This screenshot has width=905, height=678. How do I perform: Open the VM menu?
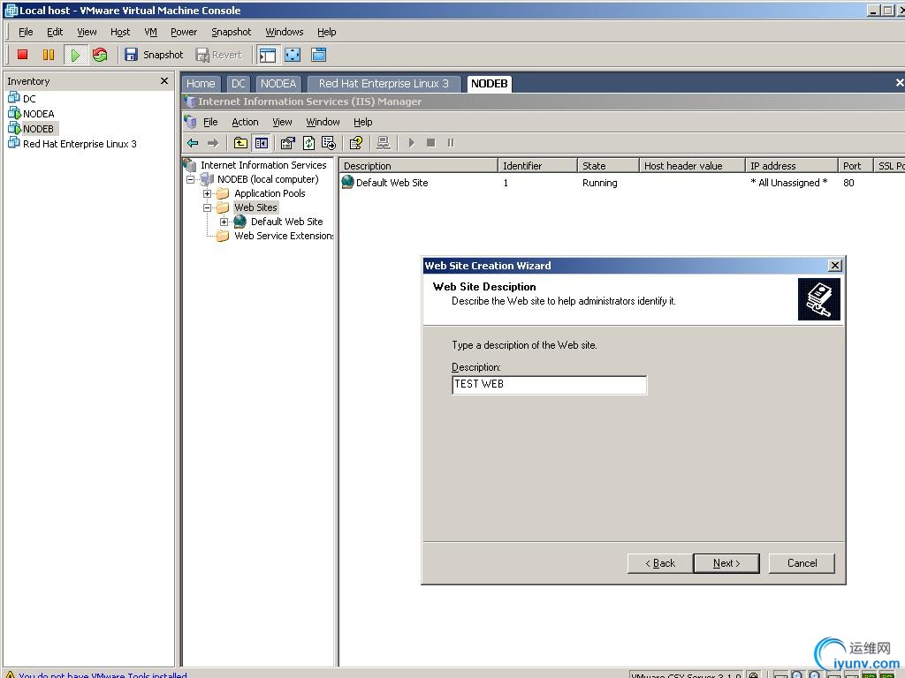tap(150, 32)
